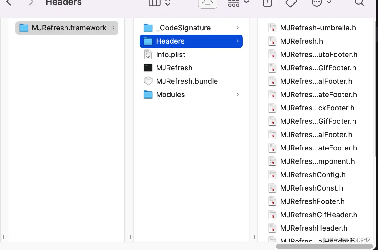Expand the _CodeSignature chevron
Image resolution: width=378 pixels, height=250 pixels.
point(237,28)
